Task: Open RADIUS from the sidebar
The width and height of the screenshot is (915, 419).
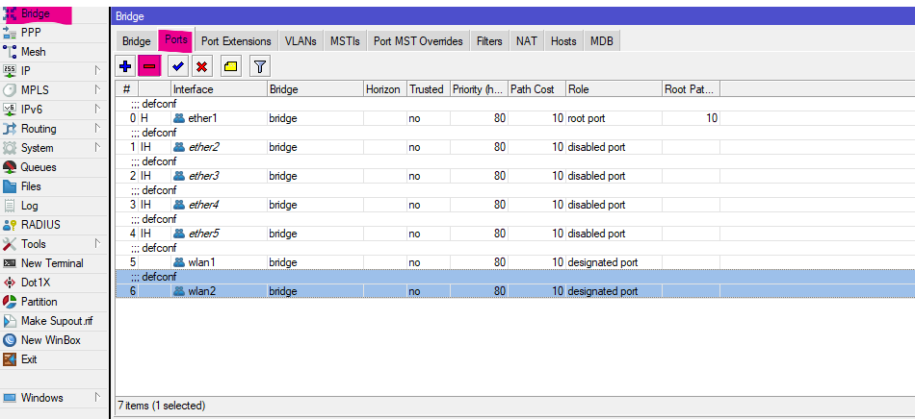Action: tap(54, 225)
